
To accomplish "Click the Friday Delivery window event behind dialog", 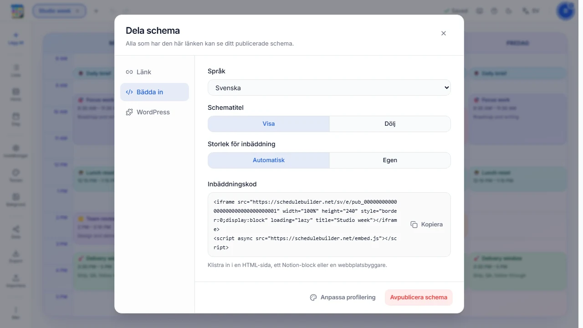I will point(518,271).
